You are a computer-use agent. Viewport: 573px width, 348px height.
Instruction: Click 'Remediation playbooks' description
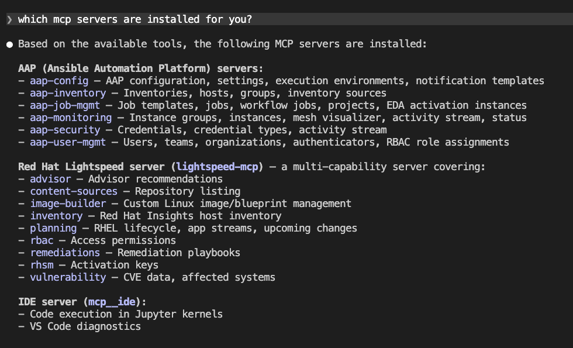point(179,253)
